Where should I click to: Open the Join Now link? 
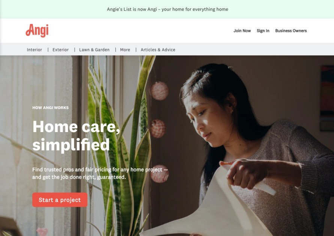[x=242, y=31]
